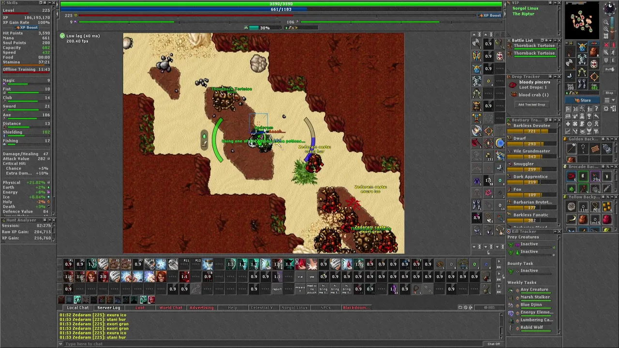This screenshot has height=348, width=619.
Task: Click the pickaxe item in Golden Backpack
Action: click(572, 148)
